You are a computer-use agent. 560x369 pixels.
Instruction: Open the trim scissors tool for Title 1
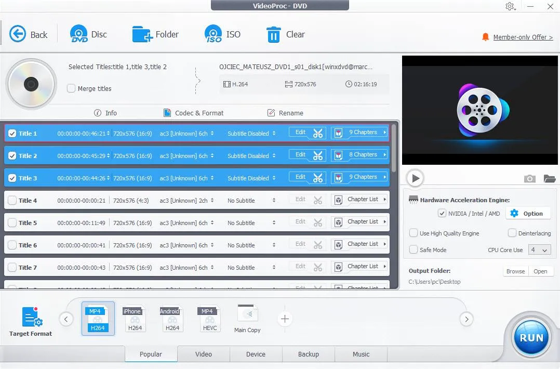click(318, 133)
